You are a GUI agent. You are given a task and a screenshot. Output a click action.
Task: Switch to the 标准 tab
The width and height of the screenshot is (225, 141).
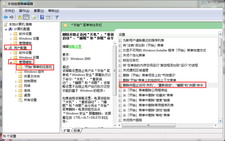click(x=76, y=130)
